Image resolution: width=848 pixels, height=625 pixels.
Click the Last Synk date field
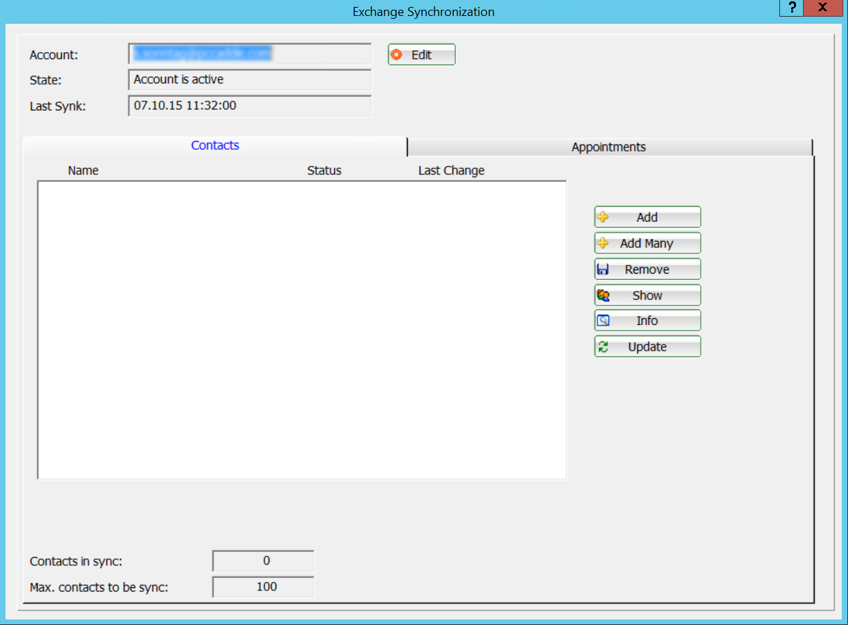tap(250, 106)
